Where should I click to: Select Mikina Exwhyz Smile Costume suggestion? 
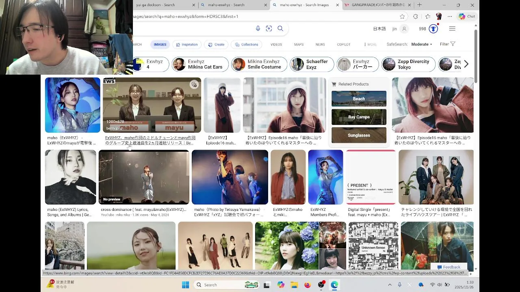(x=259, y=64)
